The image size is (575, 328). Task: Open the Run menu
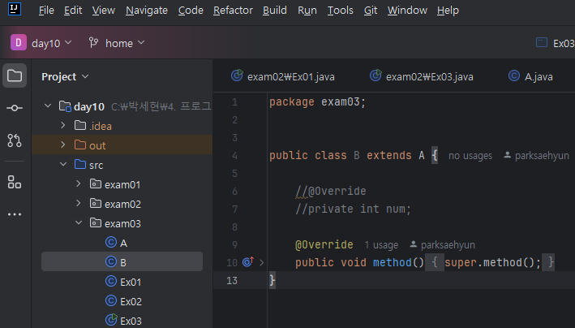[x=307, y=11]
